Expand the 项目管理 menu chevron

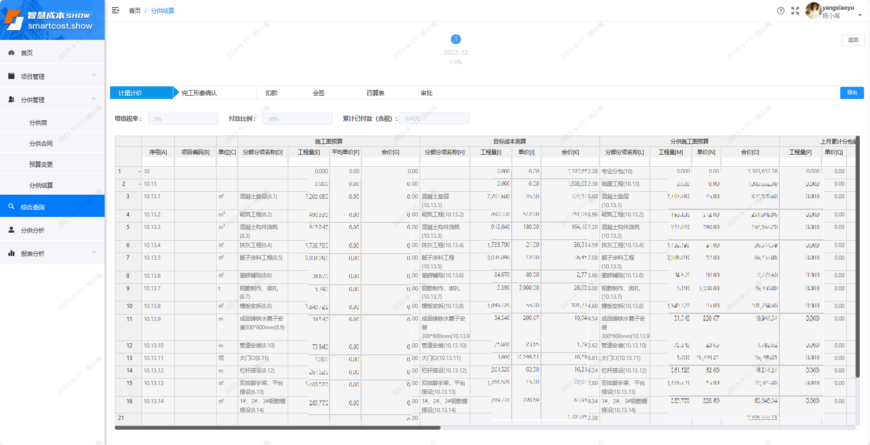[93, 75]
